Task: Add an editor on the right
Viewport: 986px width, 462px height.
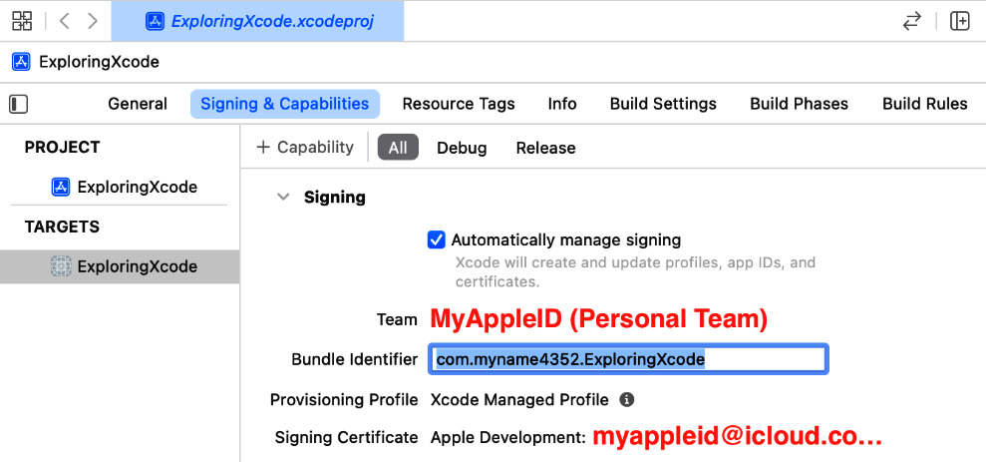Action: tap(960, 21)
